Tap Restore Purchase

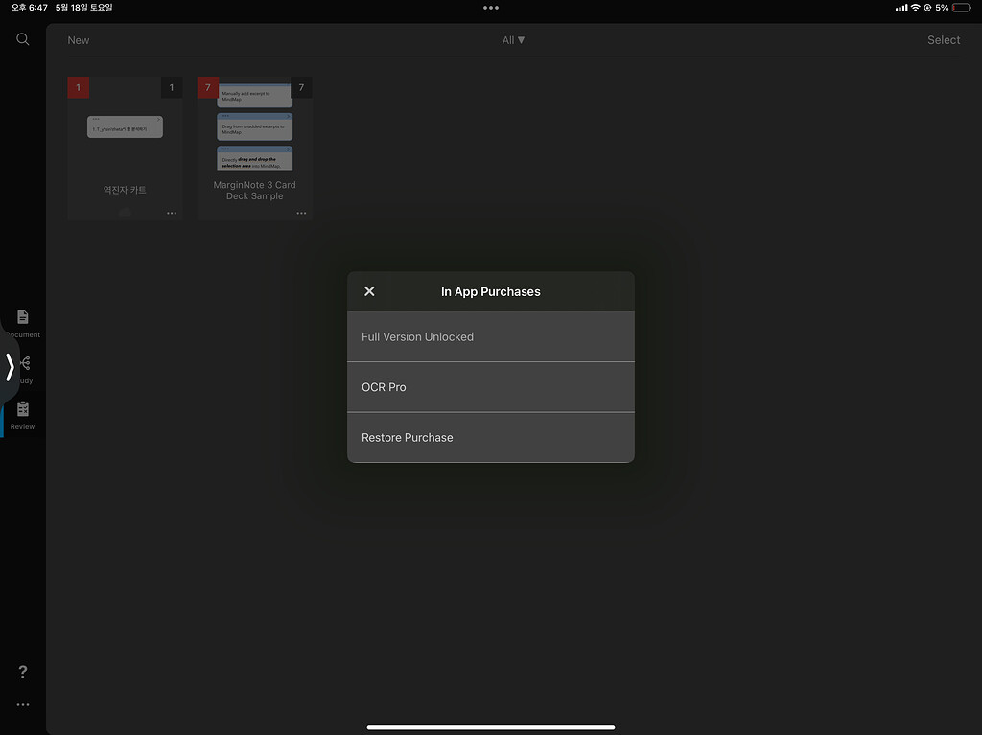pyautogui.click(x=490, y=437)
